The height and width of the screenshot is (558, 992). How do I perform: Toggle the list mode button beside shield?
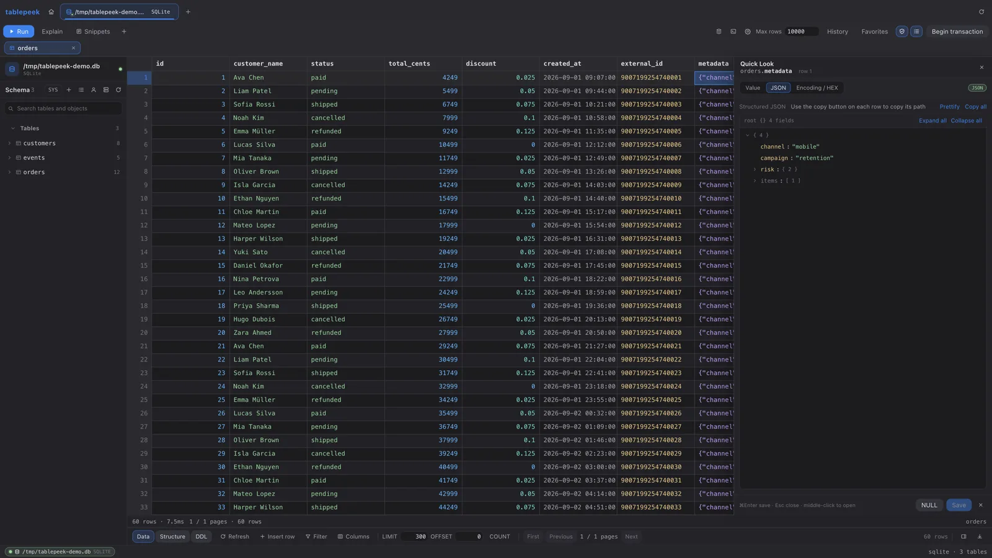tap(916, 32)
